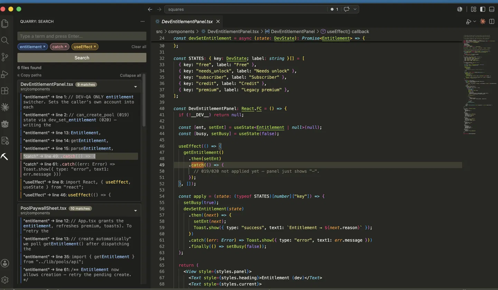
Task: Click the Run or Debug play icon
Action: click(x=469, y=21)
